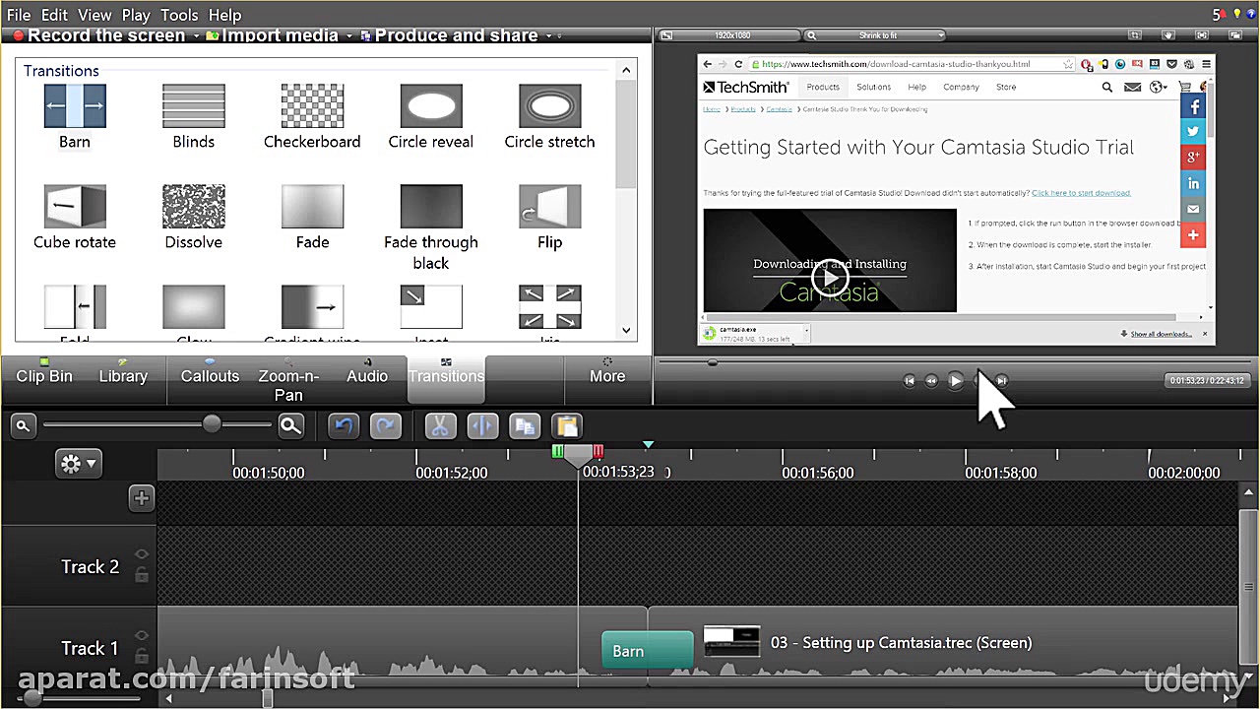Click the Cut scissors tool
Viewport: 1260px width, 709px height.
pos(440,425)
